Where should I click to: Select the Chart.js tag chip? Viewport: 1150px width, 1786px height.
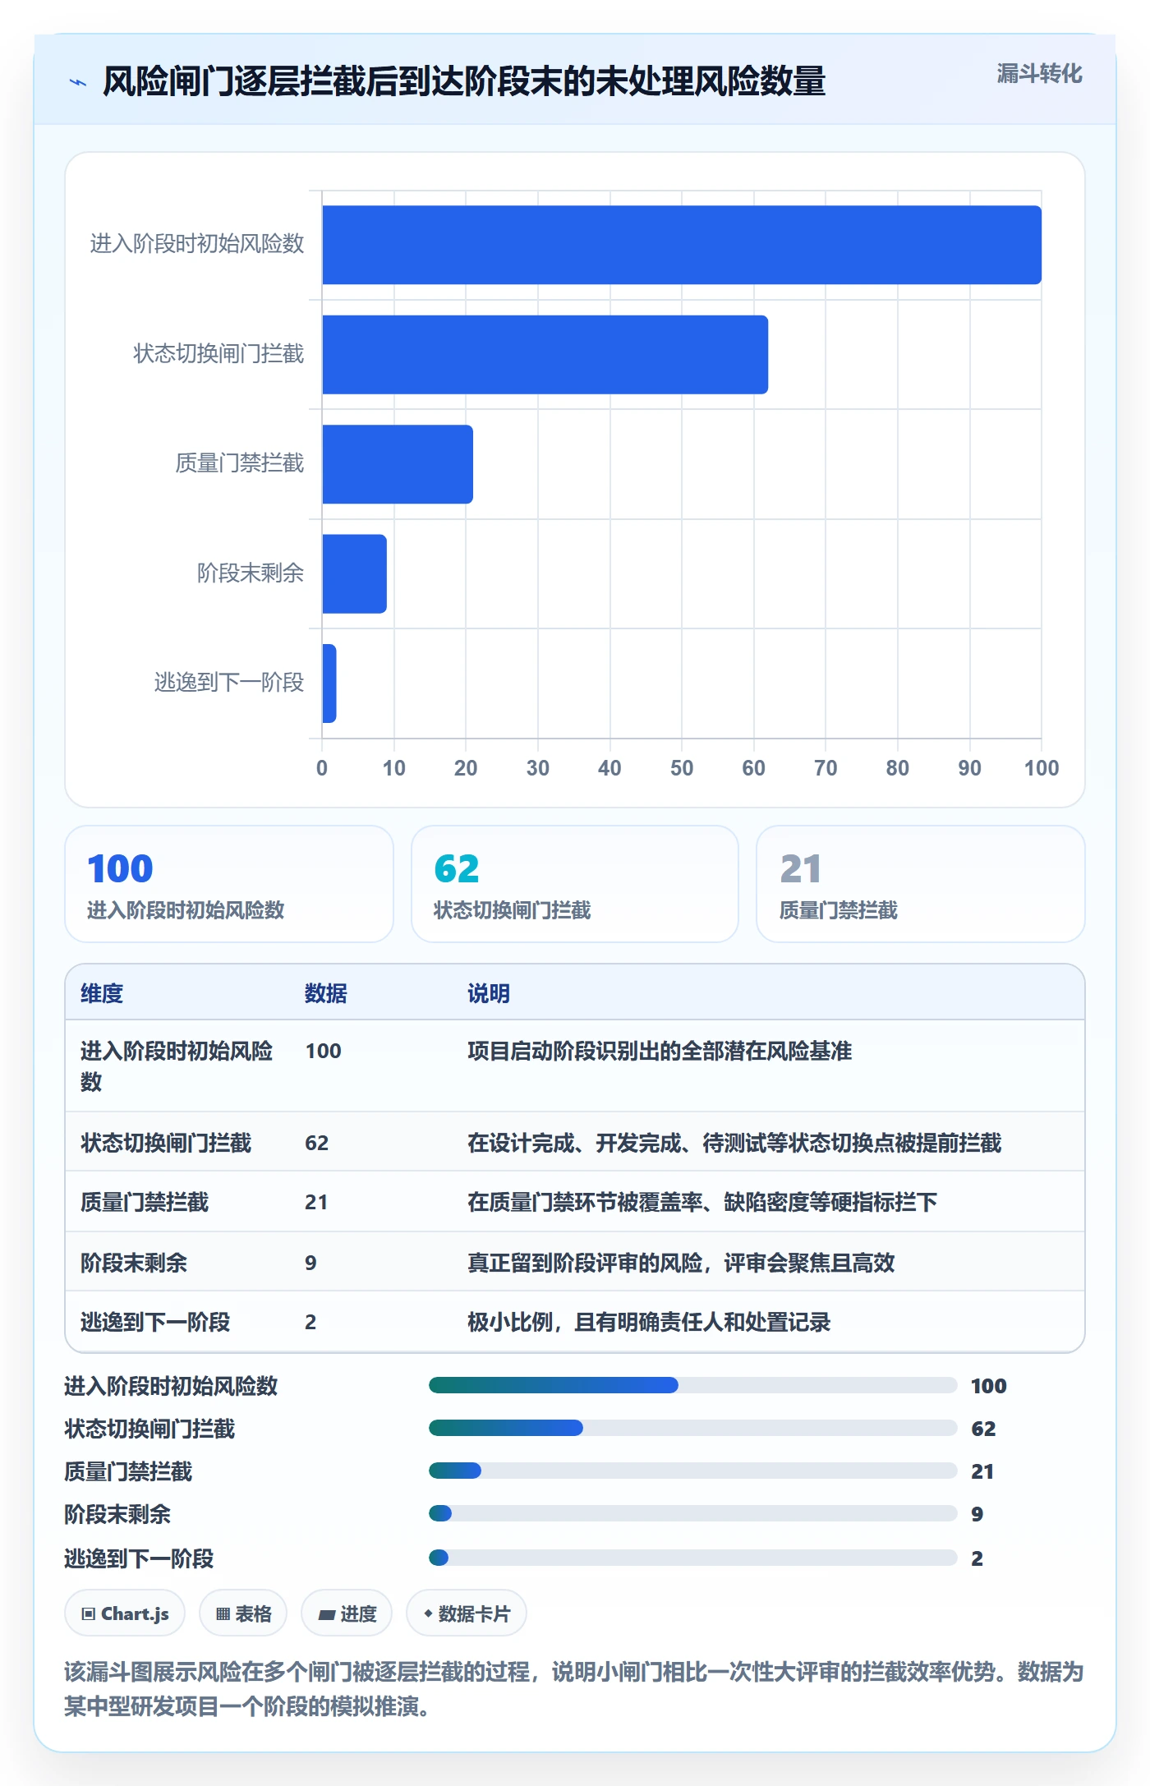[125, 1613]
